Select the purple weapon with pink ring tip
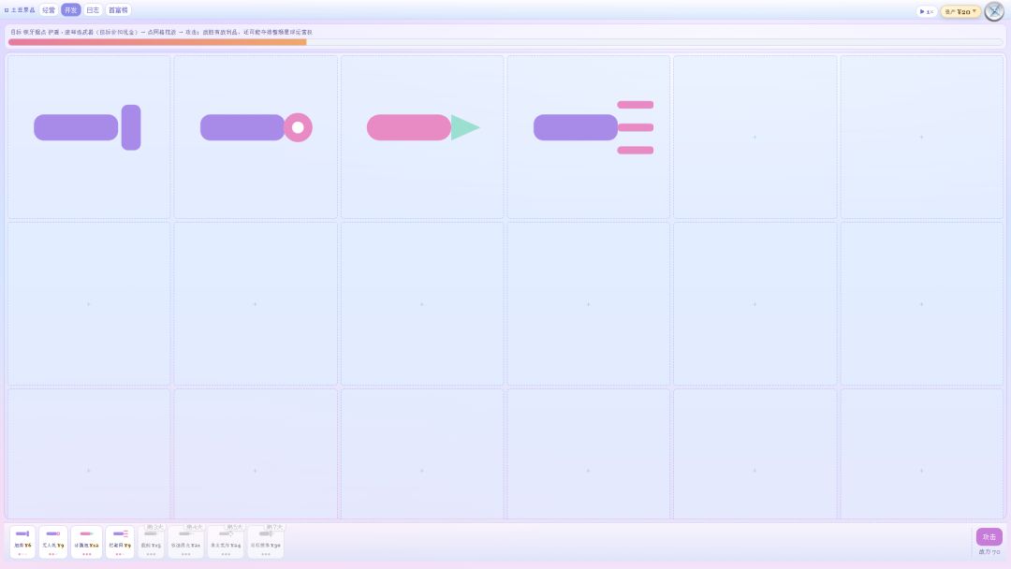Viewport: 1011px width, 569px height. pos(256,127)
